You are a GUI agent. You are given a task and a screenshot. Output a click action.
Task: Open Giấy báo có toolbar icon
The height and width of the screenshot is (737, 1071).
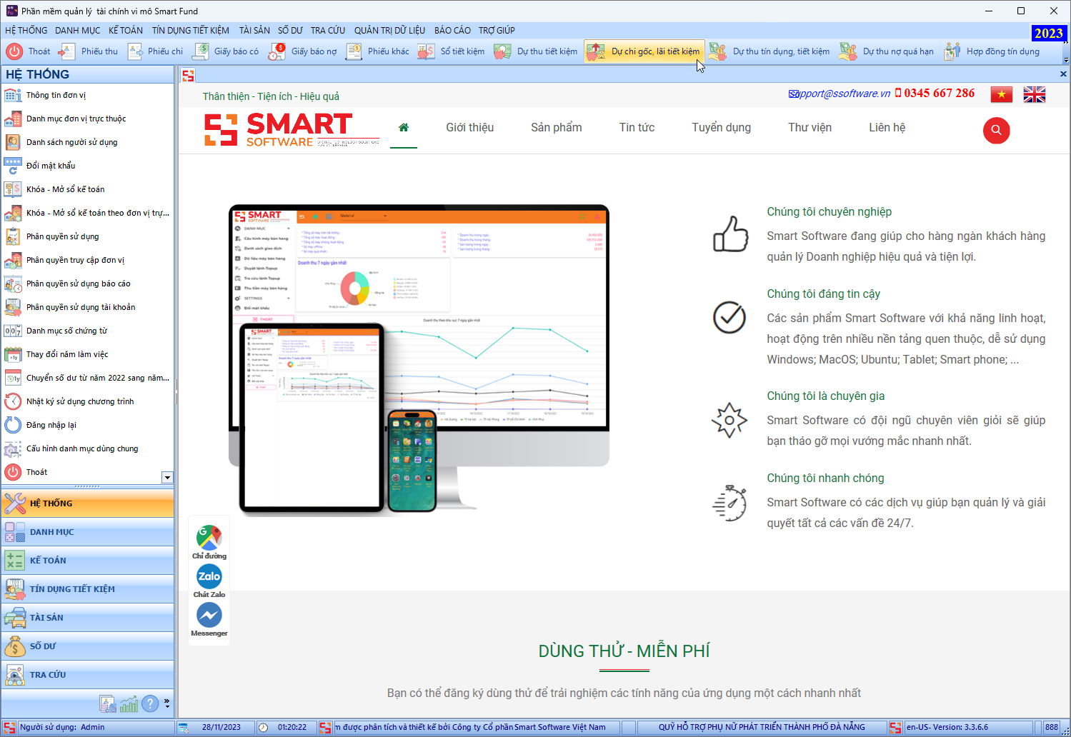pyautogui.click(x=201, y=51)
